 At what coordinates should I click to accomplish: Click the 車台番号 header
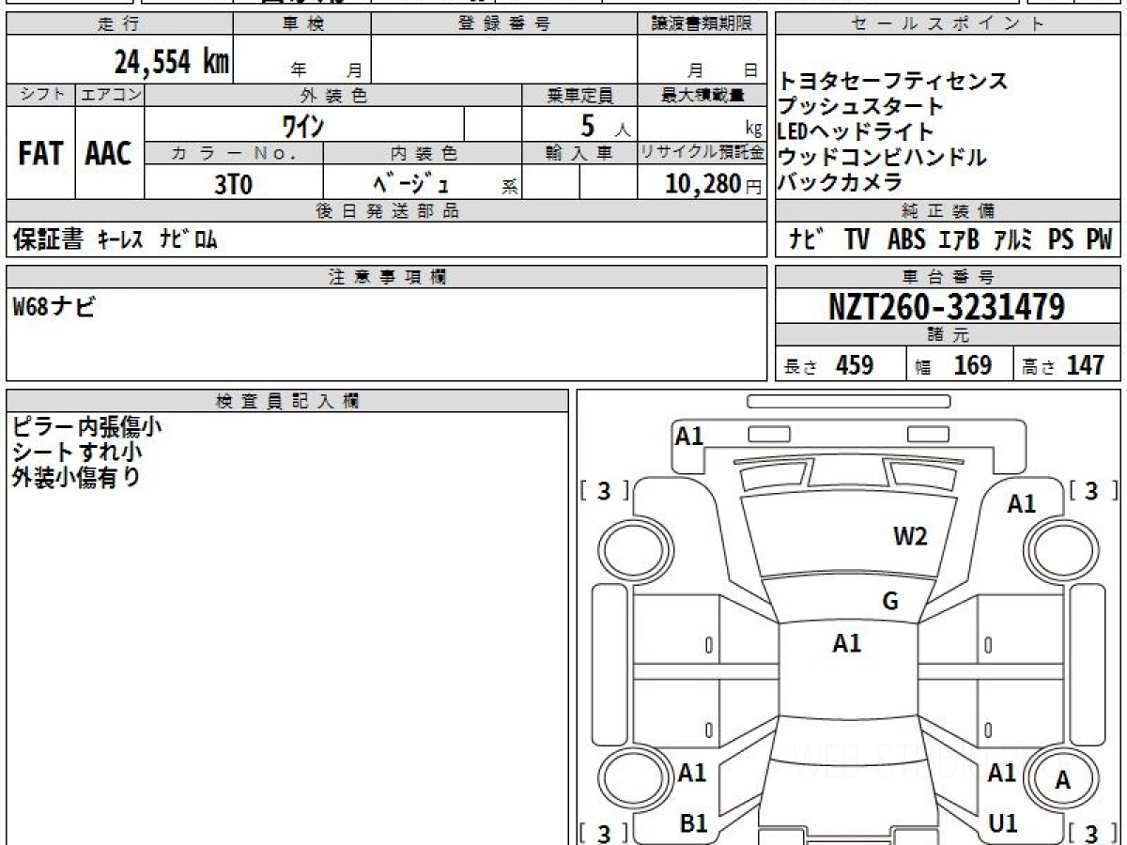948,276
